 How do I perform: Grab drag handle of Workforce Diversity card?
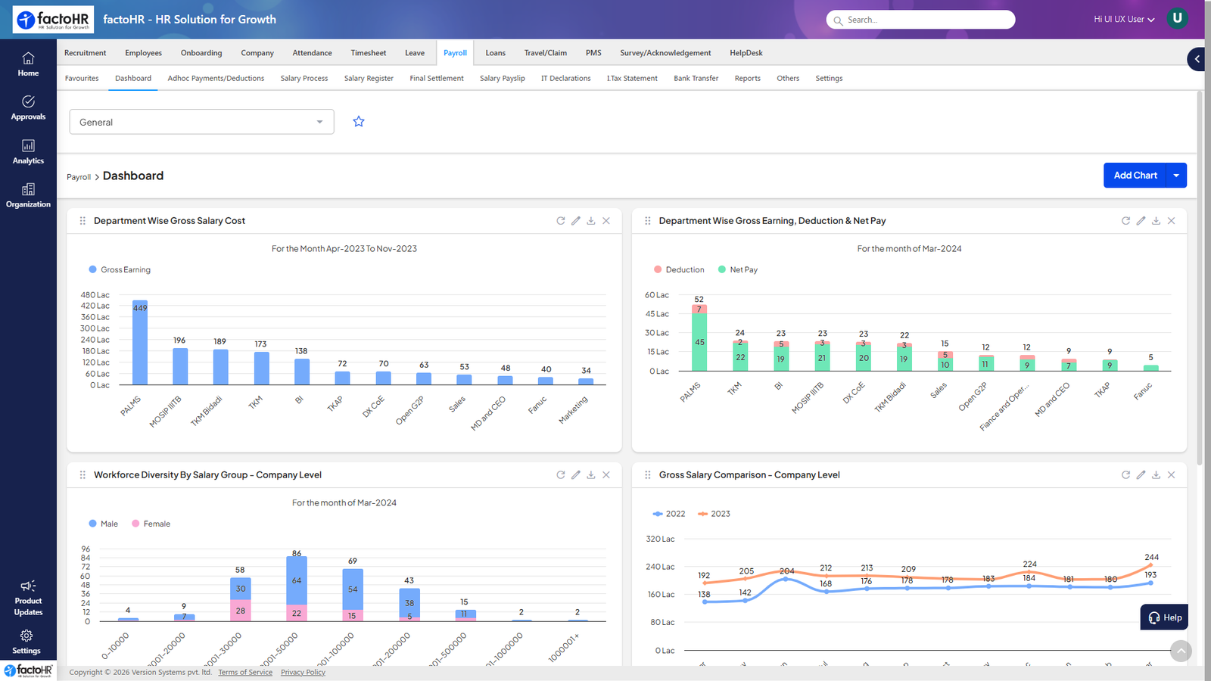pos(82,475)
